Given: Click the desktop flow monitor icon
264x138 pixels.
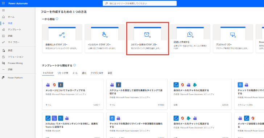Looking at the screenshot, I should tap(233, 35).
